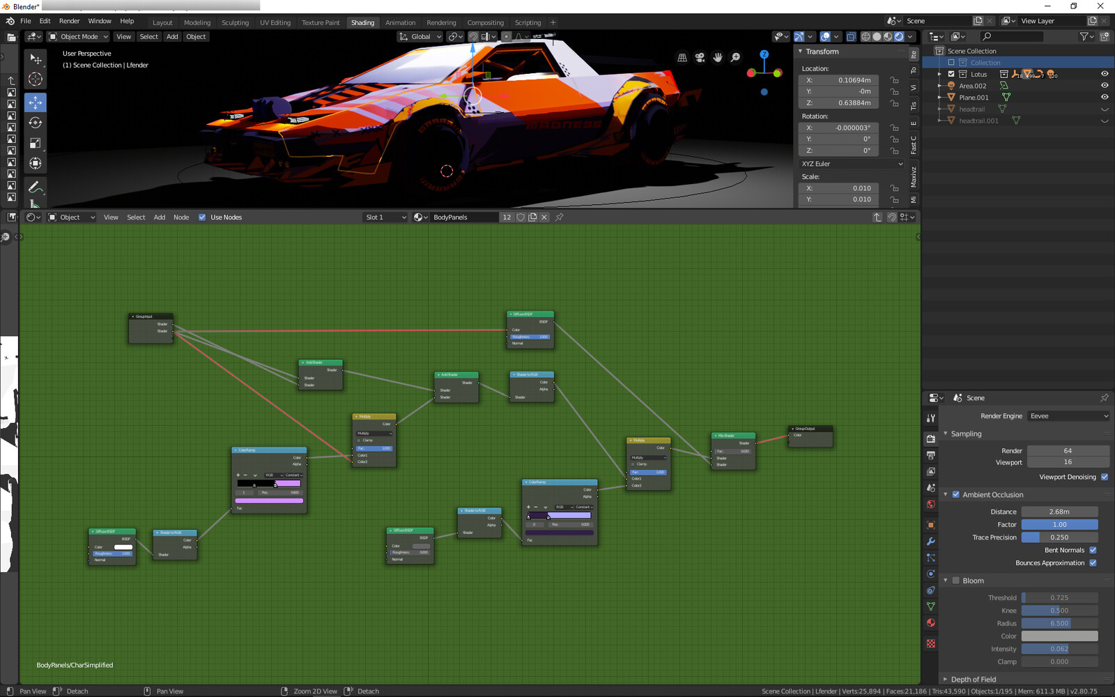The height and width of the screenshot is (697, 1115).
Task: Switch to the UV Editing workspace tab
Action: [275, 23]
